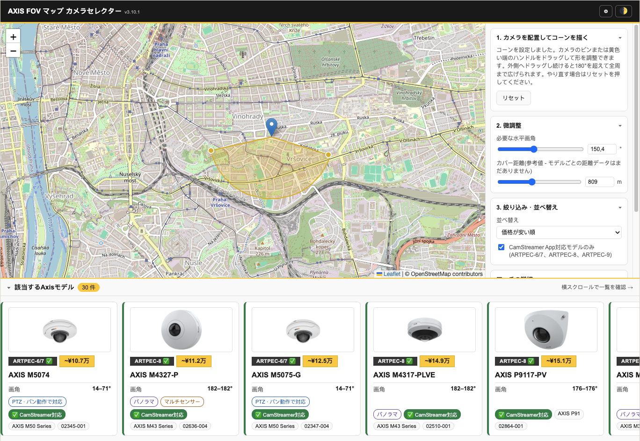Edit the 809 meter distance field
The image size is (640, 441).
point(599,182)
